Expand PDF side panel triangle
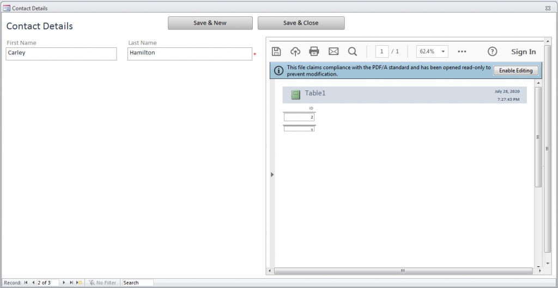 (x=272, y=175)
